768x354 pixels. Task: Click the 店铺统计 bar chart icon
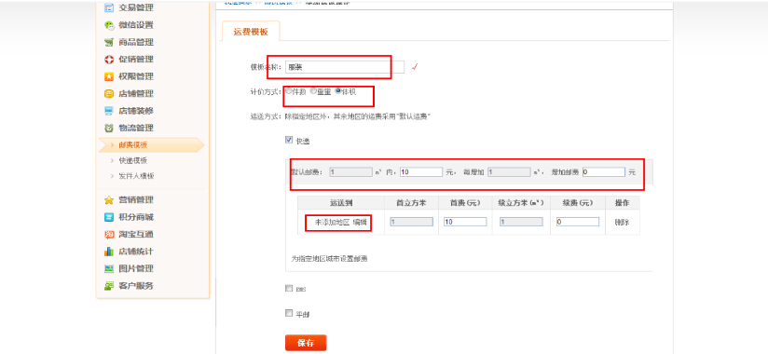click(x=109, y=252)
